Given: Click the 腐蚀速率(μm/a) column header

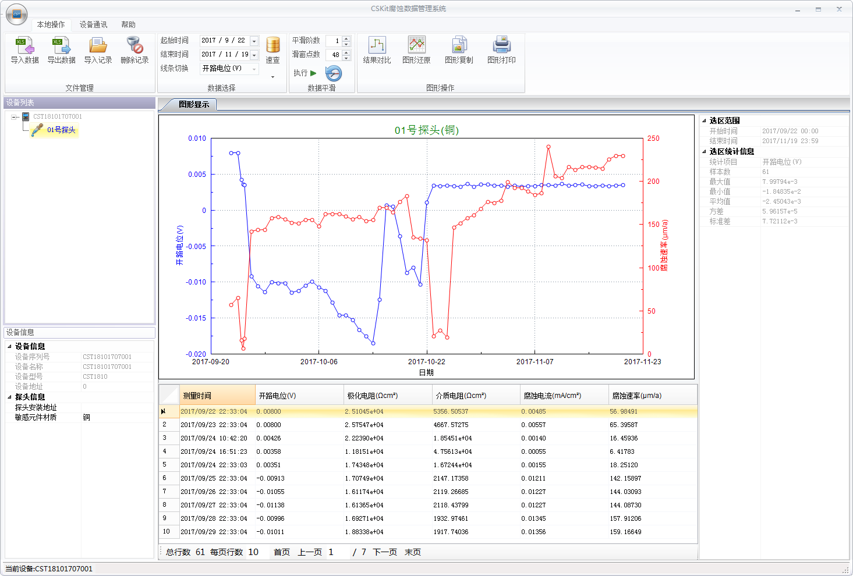Looking at the screenshot, I should [653, 396].
